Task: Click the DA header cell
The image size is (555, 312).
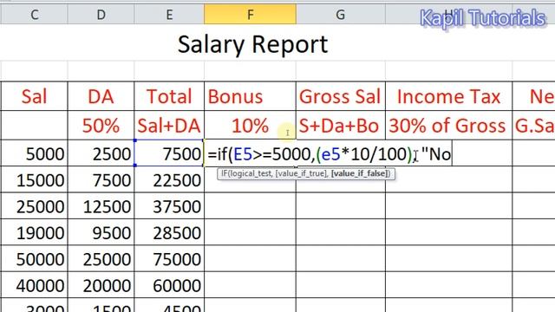Action: (x=101, y=96)
